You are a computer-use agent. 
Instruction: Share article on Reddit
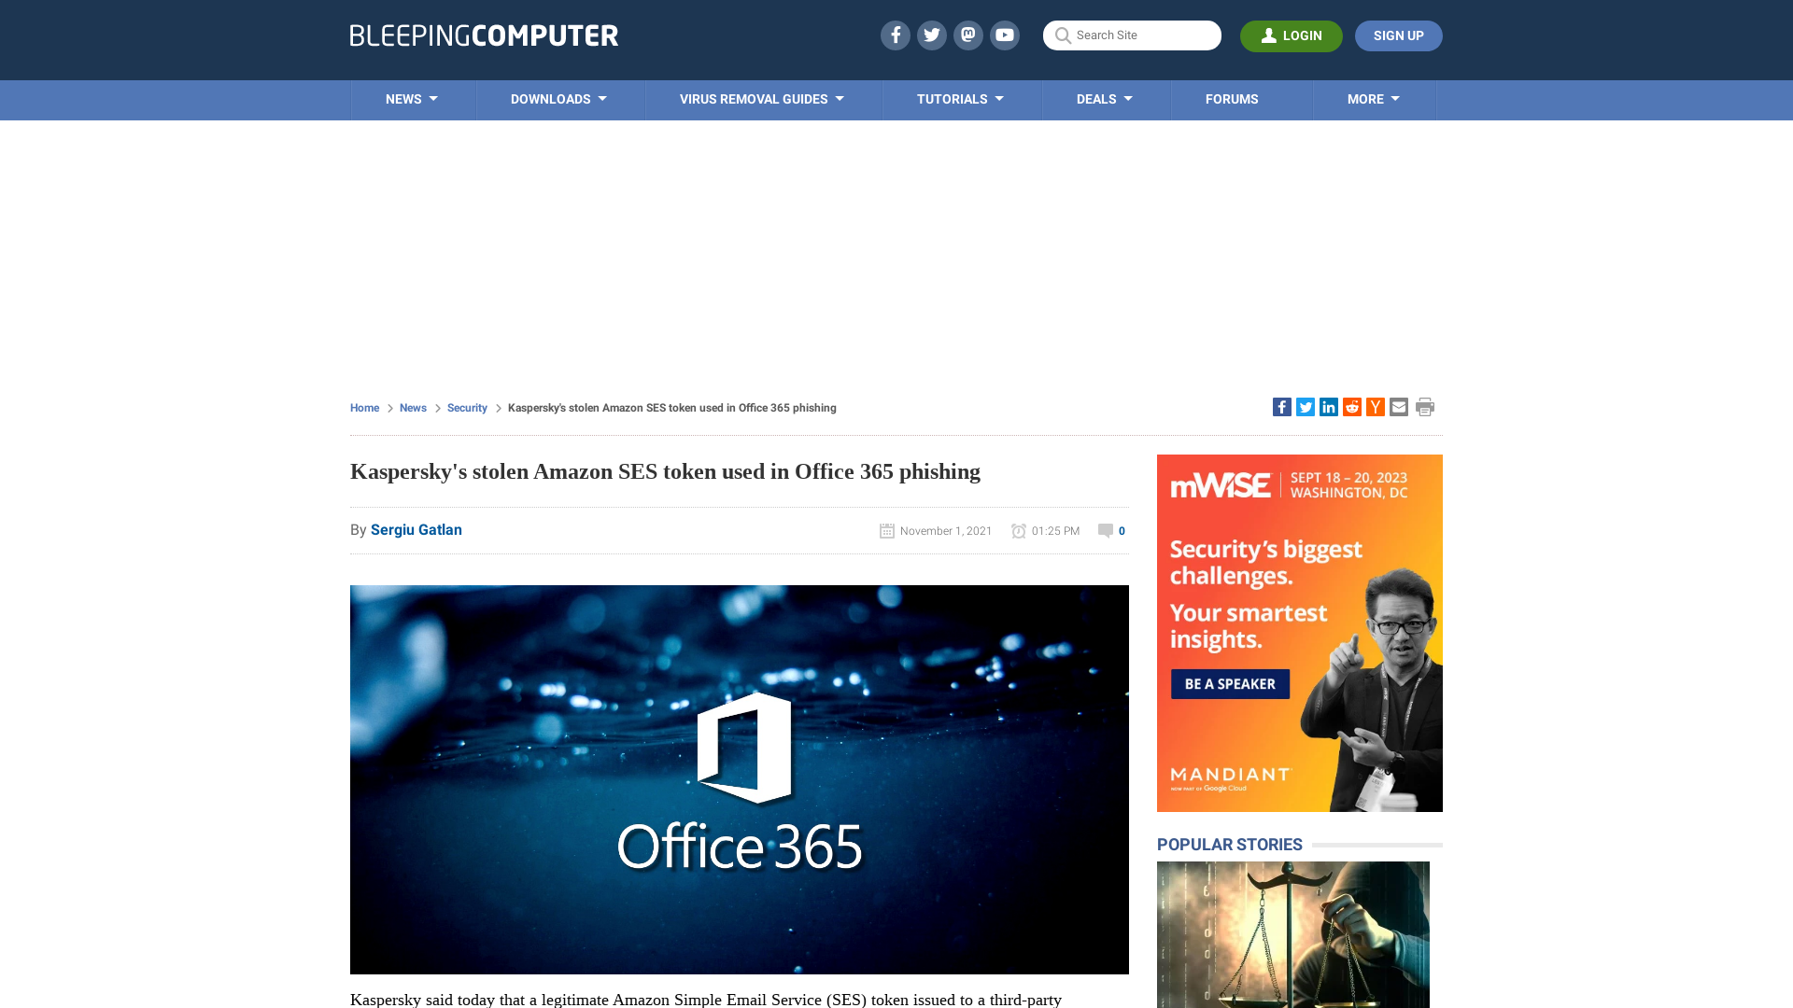pos(1351,407)
